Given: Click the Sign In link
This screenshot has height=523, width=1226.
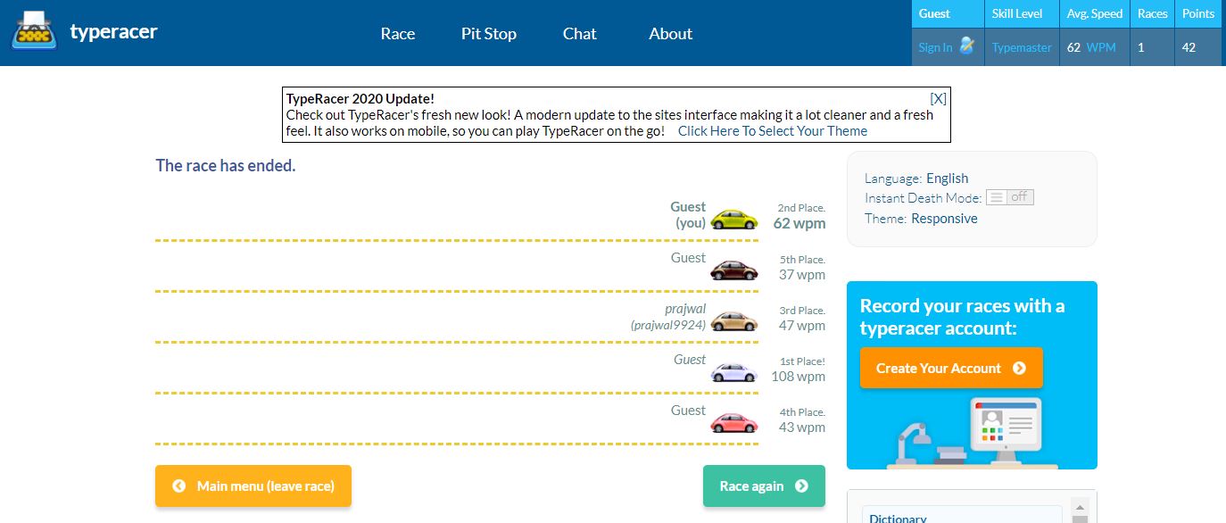Looking at the screenshot, I should click(935, 47).
